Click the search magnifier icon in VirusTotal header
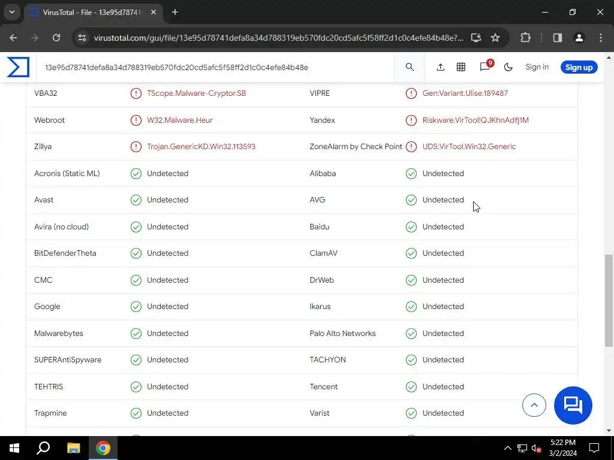Image resolution: width=614 pixels, height=460 pixels. (410, 67)
